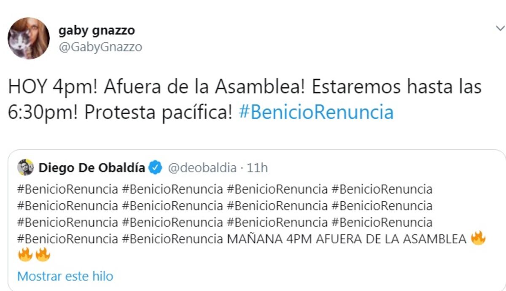Click the @GabyGnazzo handle
The width and height of the screenshot is (506, 291).
(x=100, y=47)
